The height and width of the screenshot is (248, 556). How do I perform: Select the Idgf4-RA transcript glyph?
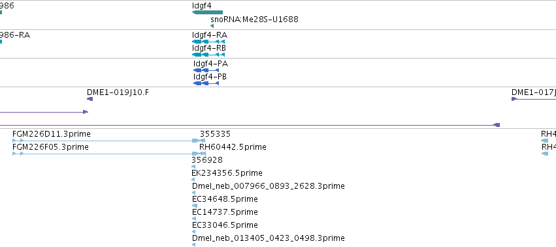[x=208, y=42]
